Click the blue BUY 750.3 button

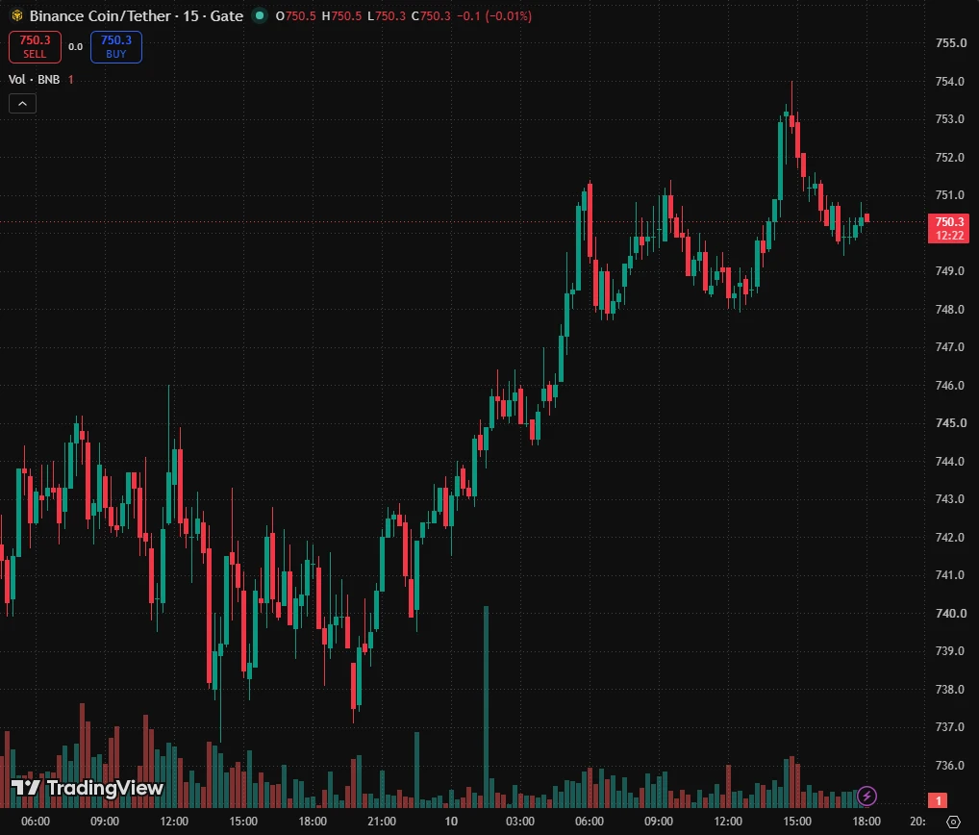(116, 47)
